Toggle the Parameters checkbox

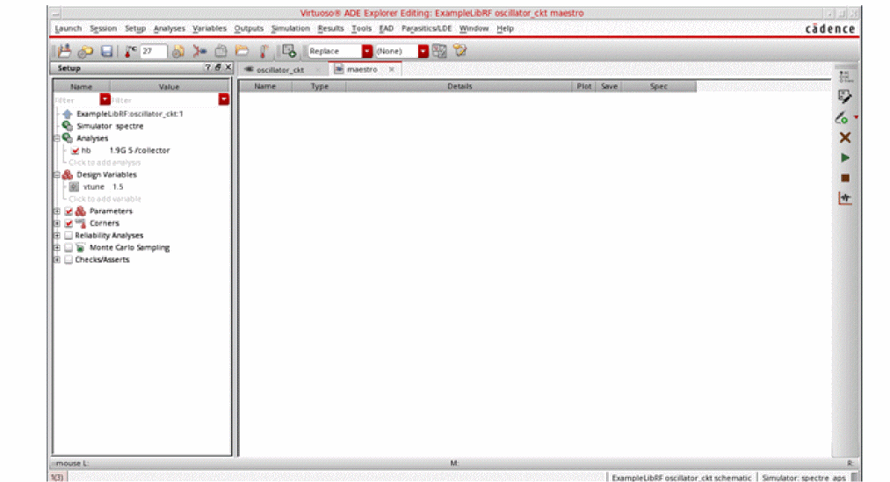(x=69, y=211)
